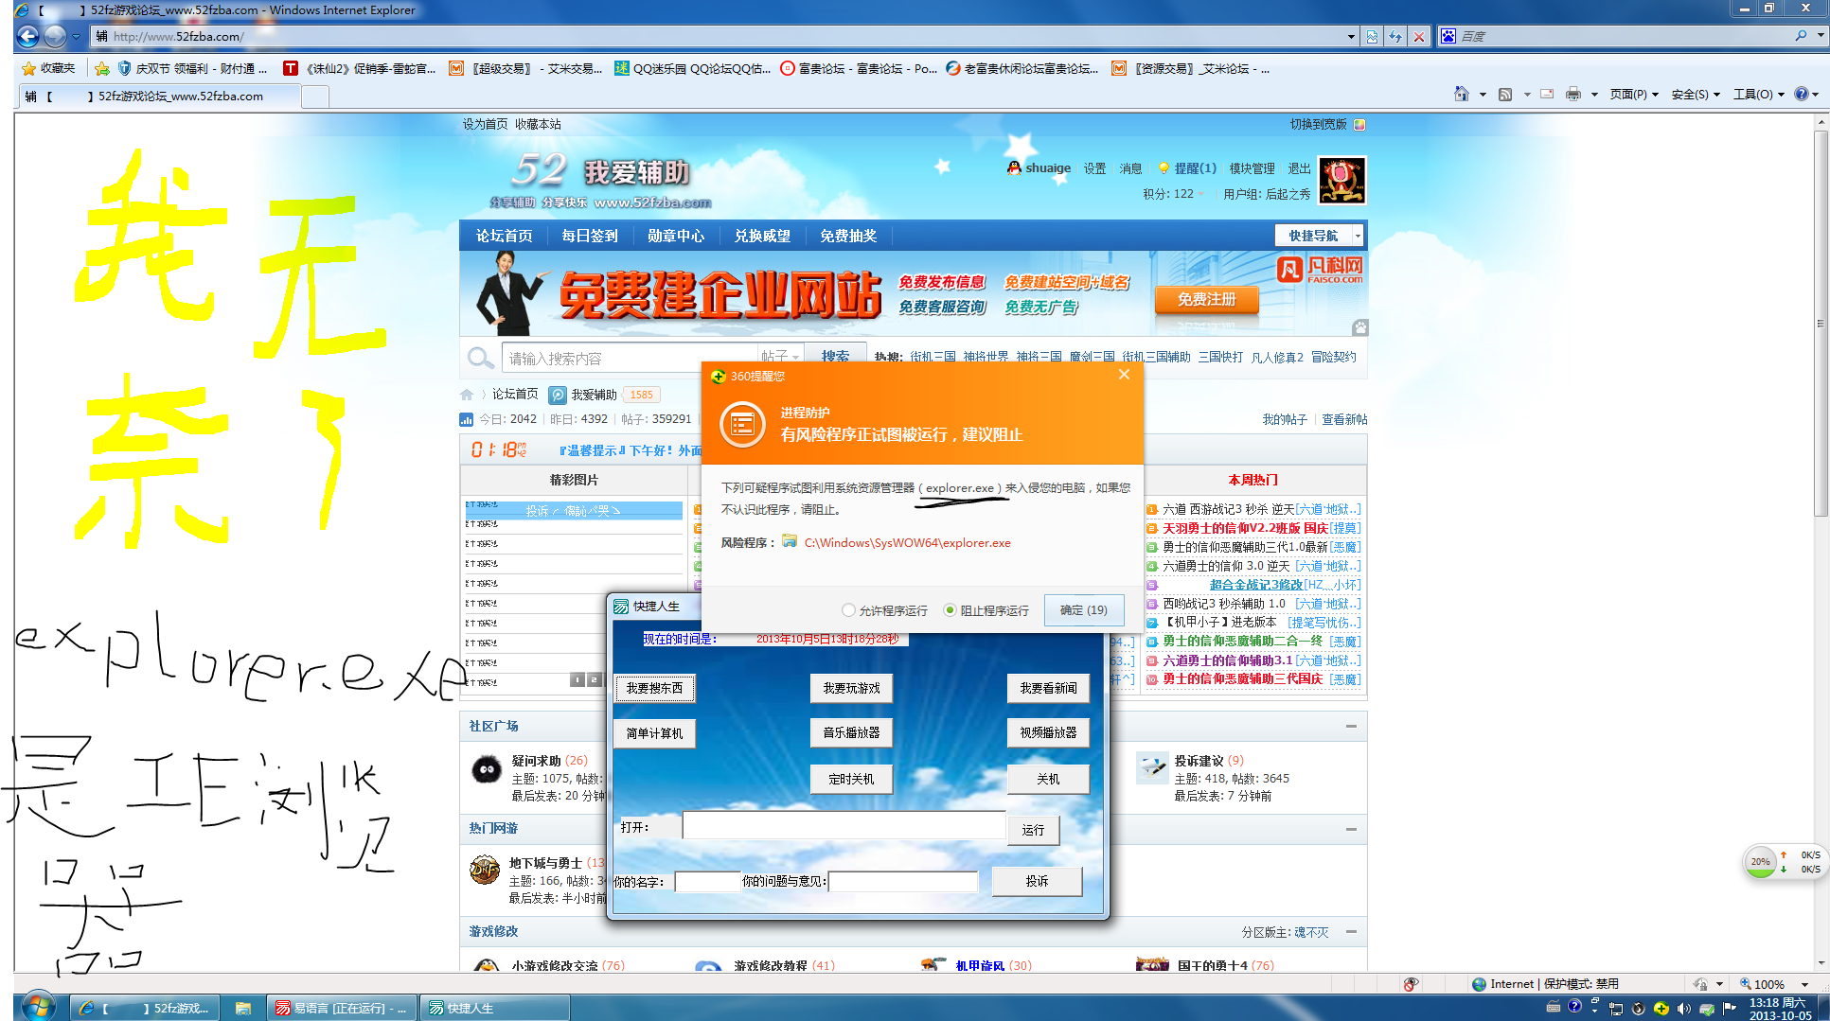Click the 你的名字 input field

click(706, 882)
